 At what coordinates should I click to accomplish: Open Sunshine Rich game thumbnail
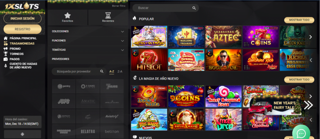tap(261, 60)
